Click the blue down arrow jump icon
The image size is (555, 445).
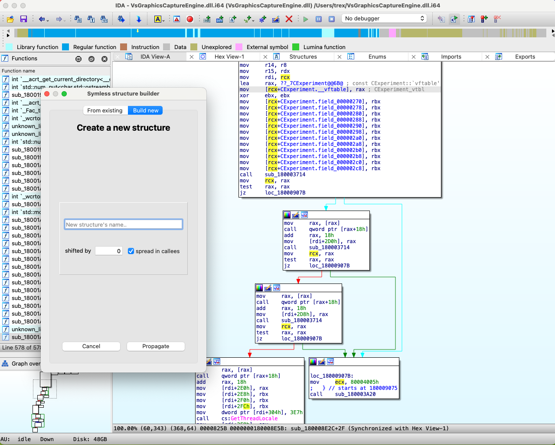(139, 19)
